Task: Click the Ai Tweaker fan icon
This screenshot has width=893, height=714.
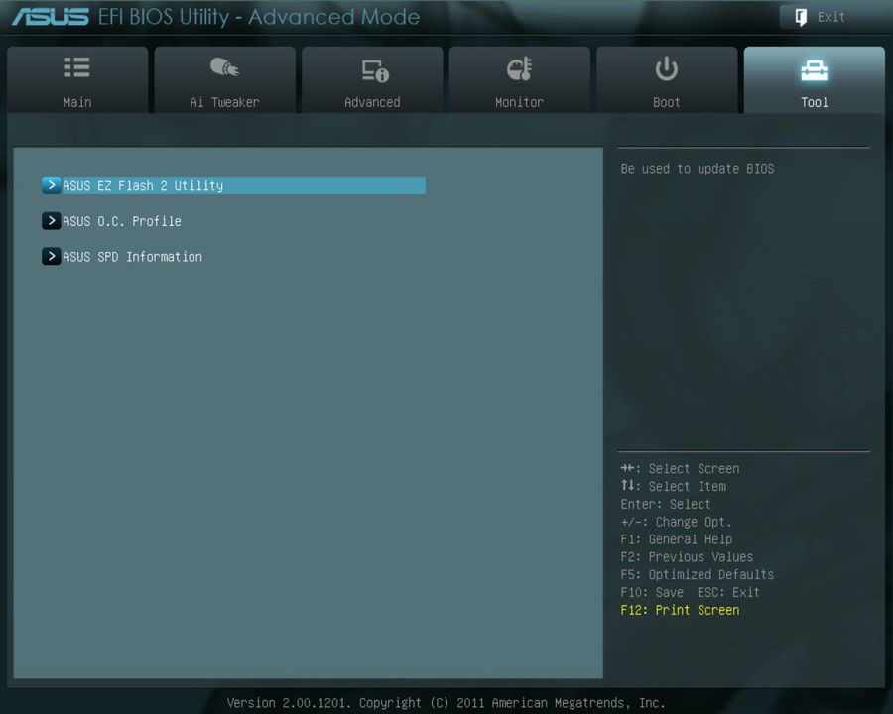Action: tap(224, 67)
